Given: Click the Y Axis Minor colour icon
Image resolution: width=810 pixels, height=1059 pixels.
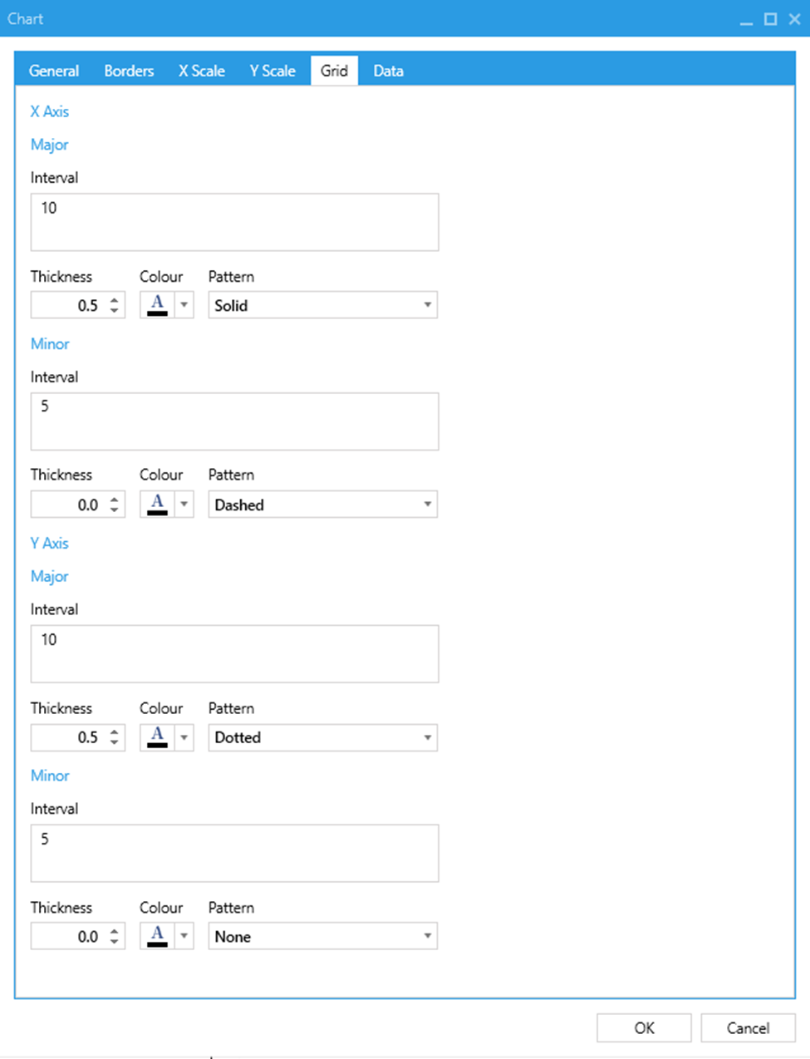Looking at the screenshot, I should point(157,936).
